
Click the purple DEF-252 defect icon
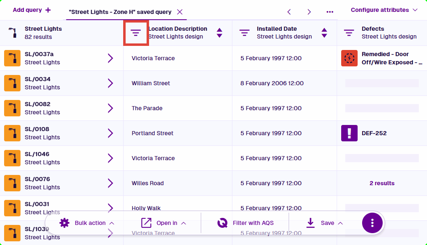click(x=349, y=133)
